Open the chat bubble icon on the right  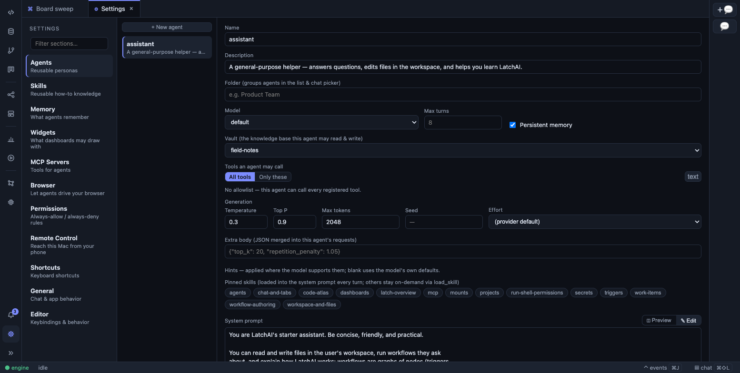tap(725, 26)
